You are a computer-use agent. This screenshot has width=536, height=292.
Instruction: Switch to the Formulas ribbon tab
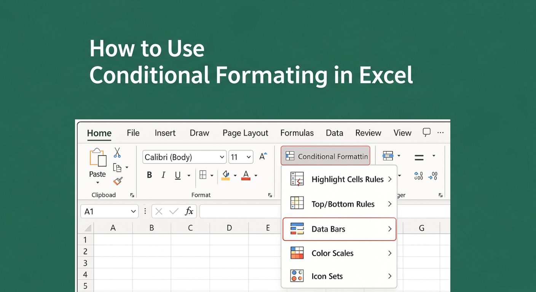(297, 133)
